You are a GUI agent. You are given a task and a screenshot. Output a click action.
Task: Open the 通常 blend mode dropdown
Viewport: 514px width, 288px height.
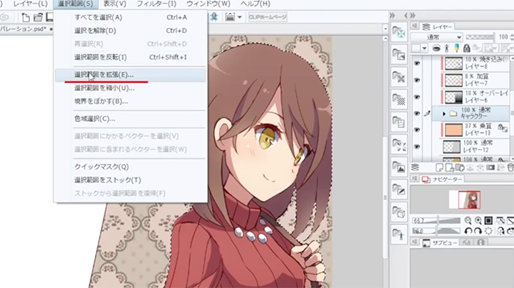[x=436, y=37]
